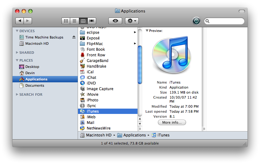The image size is (260, 164).
Task: Select the NetNewsWire icon
Action: click(82, 128)
